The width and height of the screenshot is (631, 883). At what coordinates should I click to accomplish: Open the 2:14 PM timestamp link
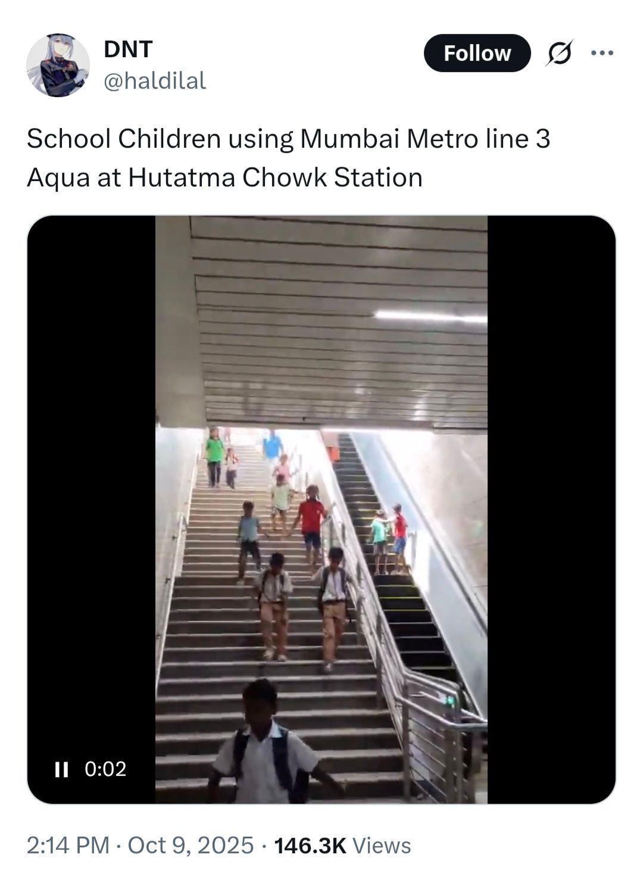click(68, 845)
